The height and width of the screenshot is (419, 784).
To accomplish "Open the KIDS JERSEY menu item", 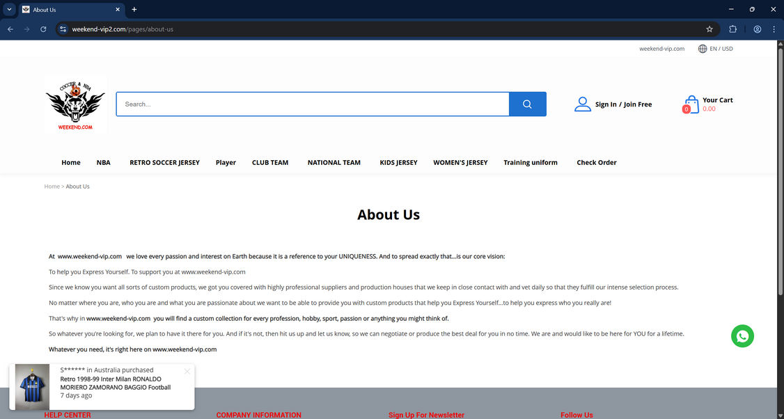I will (x=398, y=162).
